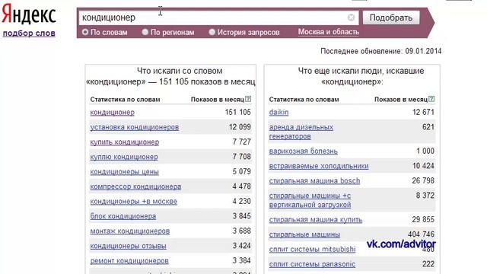The image size is (487, 274).
Task: Open the 'сплит системы panasonic' link
Action: 312,264
